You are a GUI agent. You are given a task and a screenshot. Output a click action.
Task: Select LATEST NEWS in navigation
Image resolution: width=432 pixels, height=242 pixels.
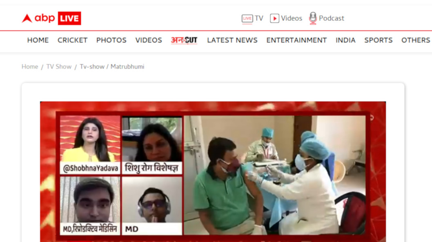pos(232,40)
